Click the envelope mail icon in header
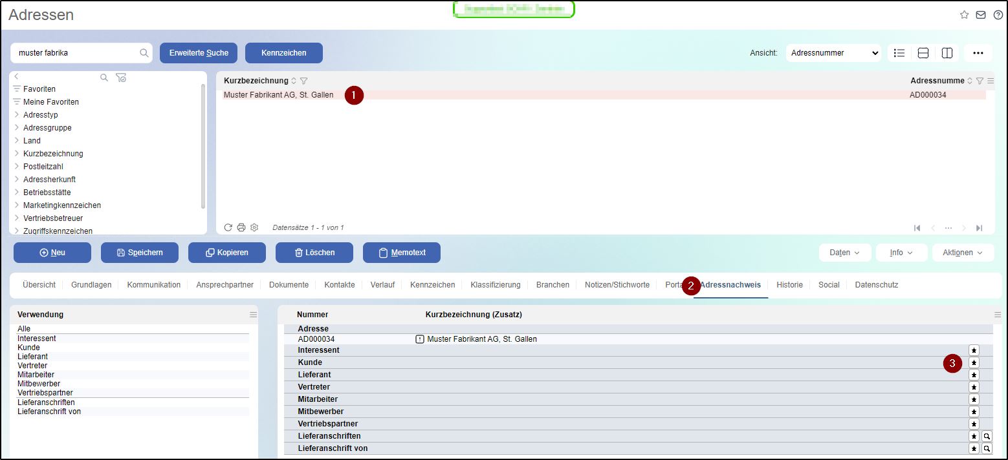This screenshot has width=1008, height=460. tap(981, 15)
